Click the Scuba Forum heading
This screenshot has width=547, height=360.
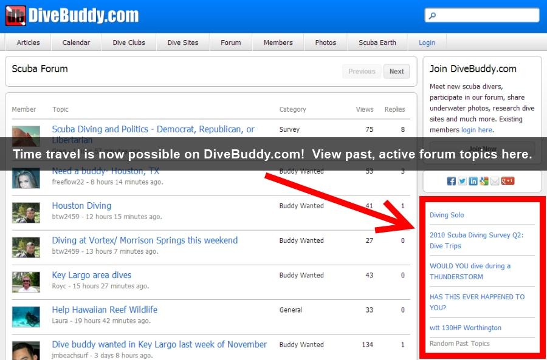click(40, 69)
